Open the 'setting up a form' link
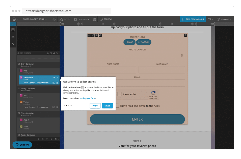Image resolution: width=241 pixels, height=159 pixels. (x=87, y=98)
